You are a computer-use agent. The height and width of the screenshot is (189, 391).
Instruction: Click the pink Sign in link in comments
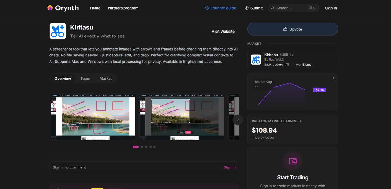pyautogui.click(x=229, y=167)
